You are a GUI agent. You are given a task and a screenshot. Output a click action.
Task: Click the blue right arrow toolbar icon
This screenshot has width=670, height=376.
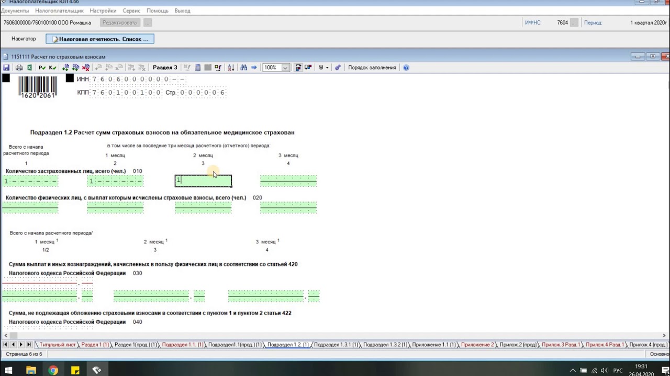[x=254, y=67]
